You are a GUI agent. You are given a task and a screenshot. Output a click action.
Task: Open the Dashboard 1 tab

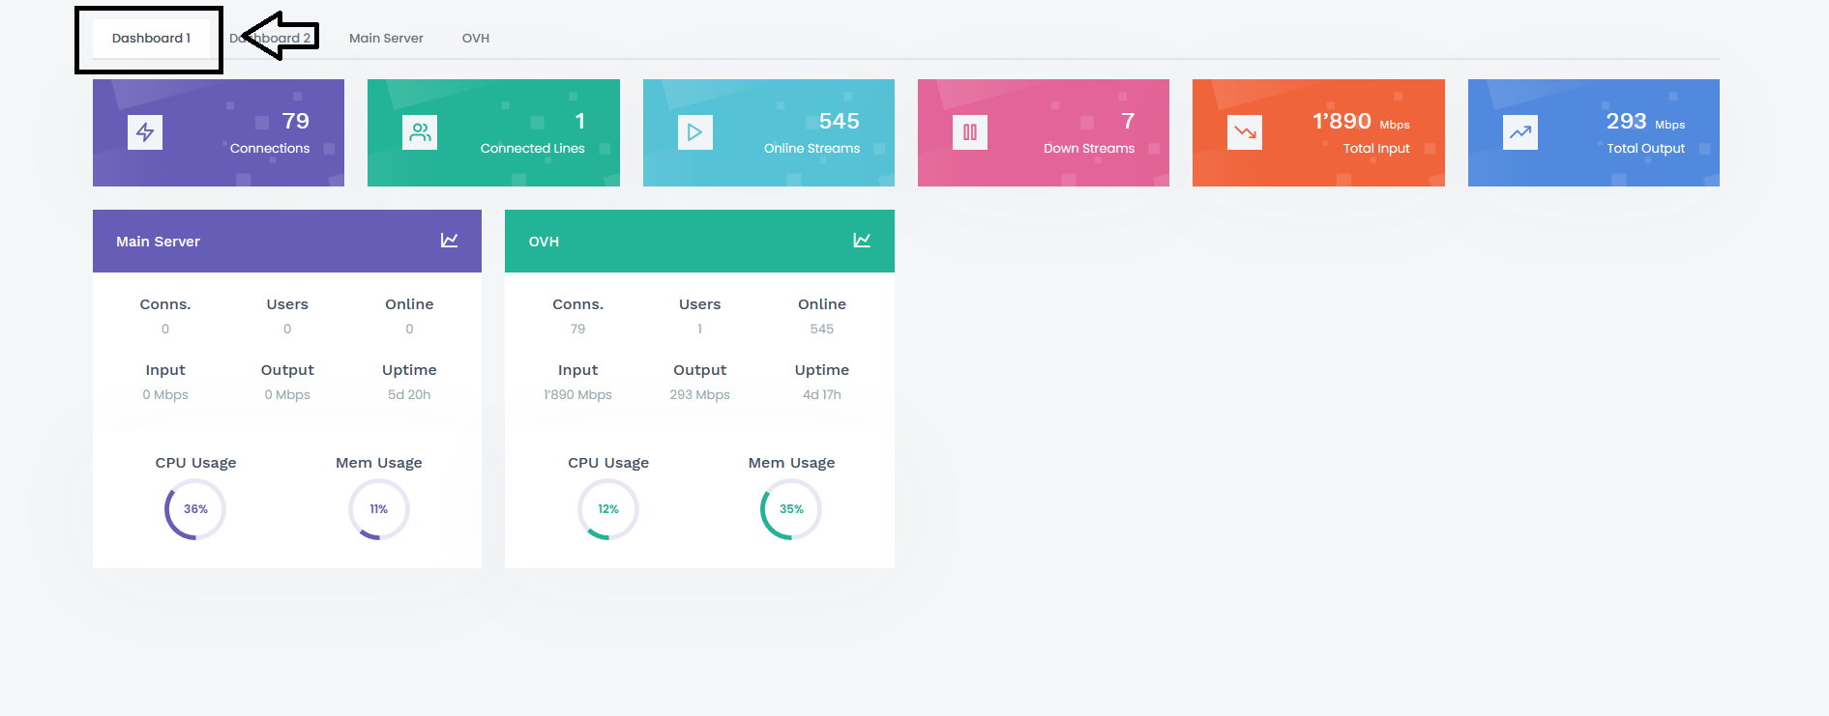pyautogui.click(x=151, y=39)
